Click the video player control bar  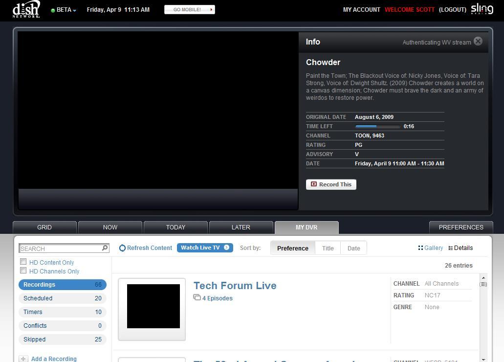click(158, 199)
